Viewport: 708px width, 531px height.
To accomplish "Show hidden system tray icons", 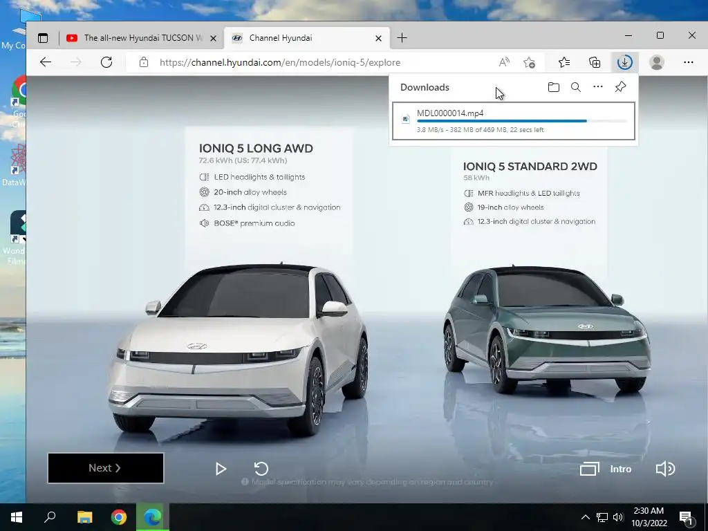I will 585,517.
